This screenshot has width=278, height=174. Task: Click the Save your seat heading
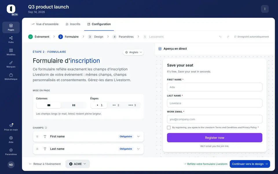(x=180, y=65)
